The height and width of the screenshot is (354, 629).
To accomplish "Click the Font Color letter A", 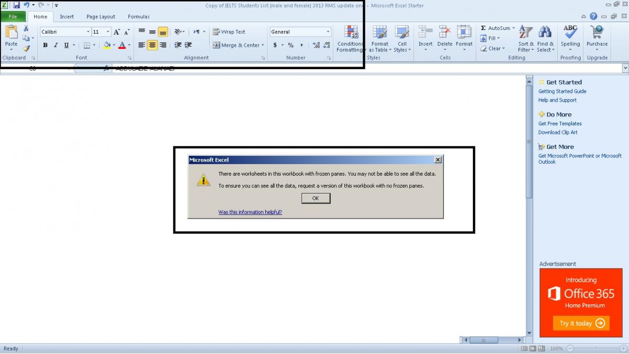I will 122,46.
